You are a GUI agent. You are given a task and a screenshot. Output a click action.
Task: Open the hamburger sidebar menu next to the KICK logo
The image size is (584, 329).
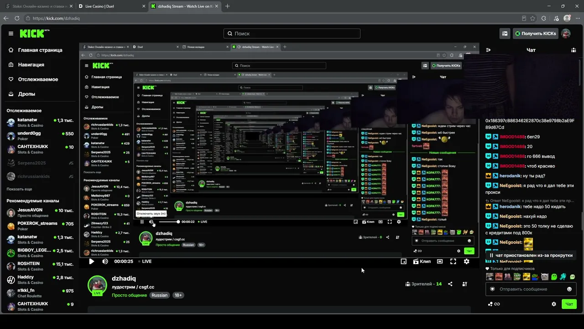click(x=11, y=33)
